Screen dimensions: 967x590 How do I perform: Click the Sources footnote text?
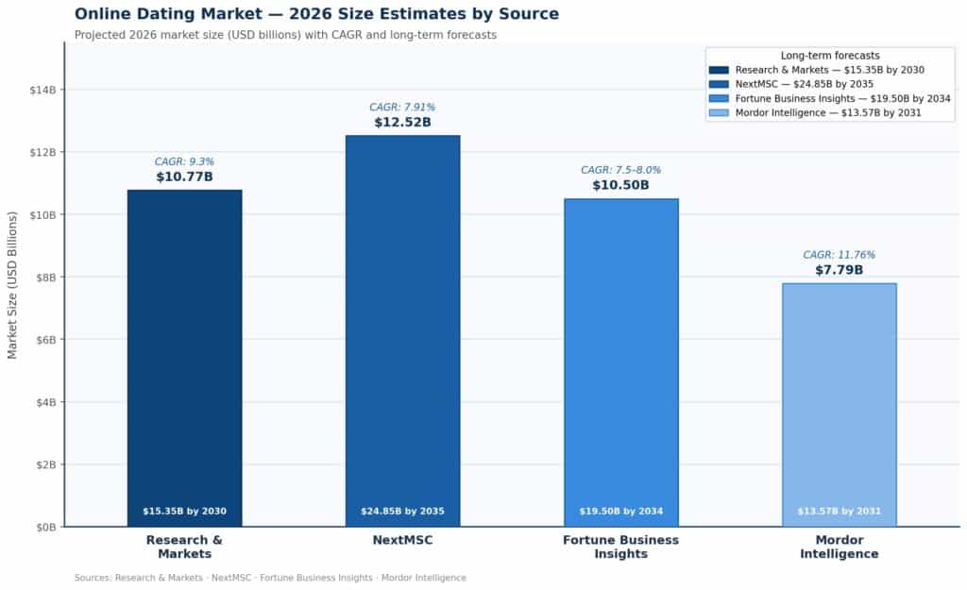click(270, 578)
